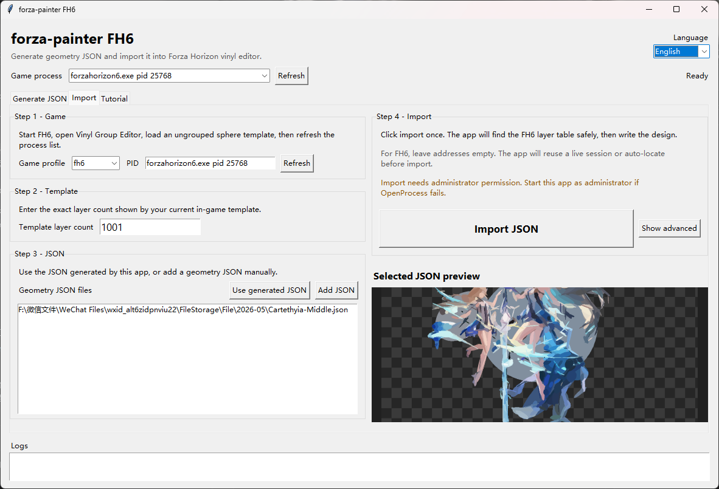The height and width of the screenshot is (489, 719).
Task: Switch to the Generate JSON tab
Action: click(x=40, y=98)
